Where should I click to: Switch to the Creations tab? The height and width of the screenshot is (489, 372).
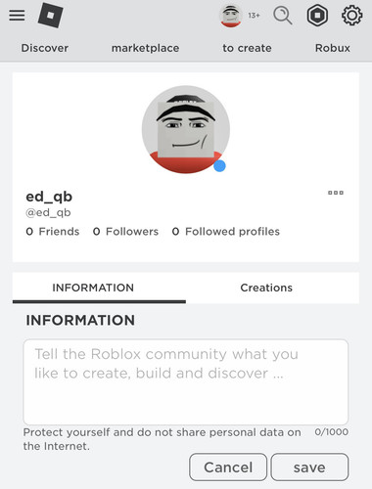click(266, 288)
